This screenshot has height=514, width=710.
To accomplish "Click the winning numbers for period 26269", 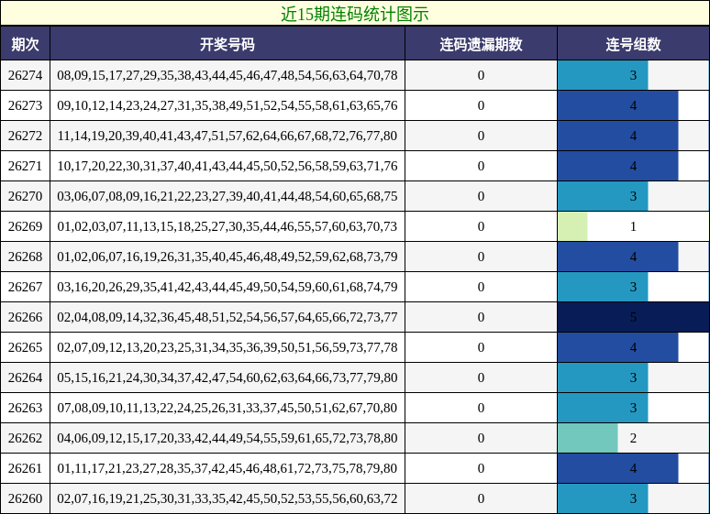I will (227, 226).
